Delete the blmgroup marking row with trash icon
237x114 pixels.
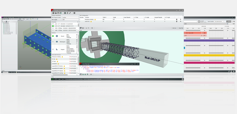tap(176, 19)
